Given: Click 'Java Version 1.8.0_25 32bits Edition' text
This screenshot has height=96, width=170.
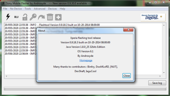Looking at the screenshot, I should click(86, 47).
